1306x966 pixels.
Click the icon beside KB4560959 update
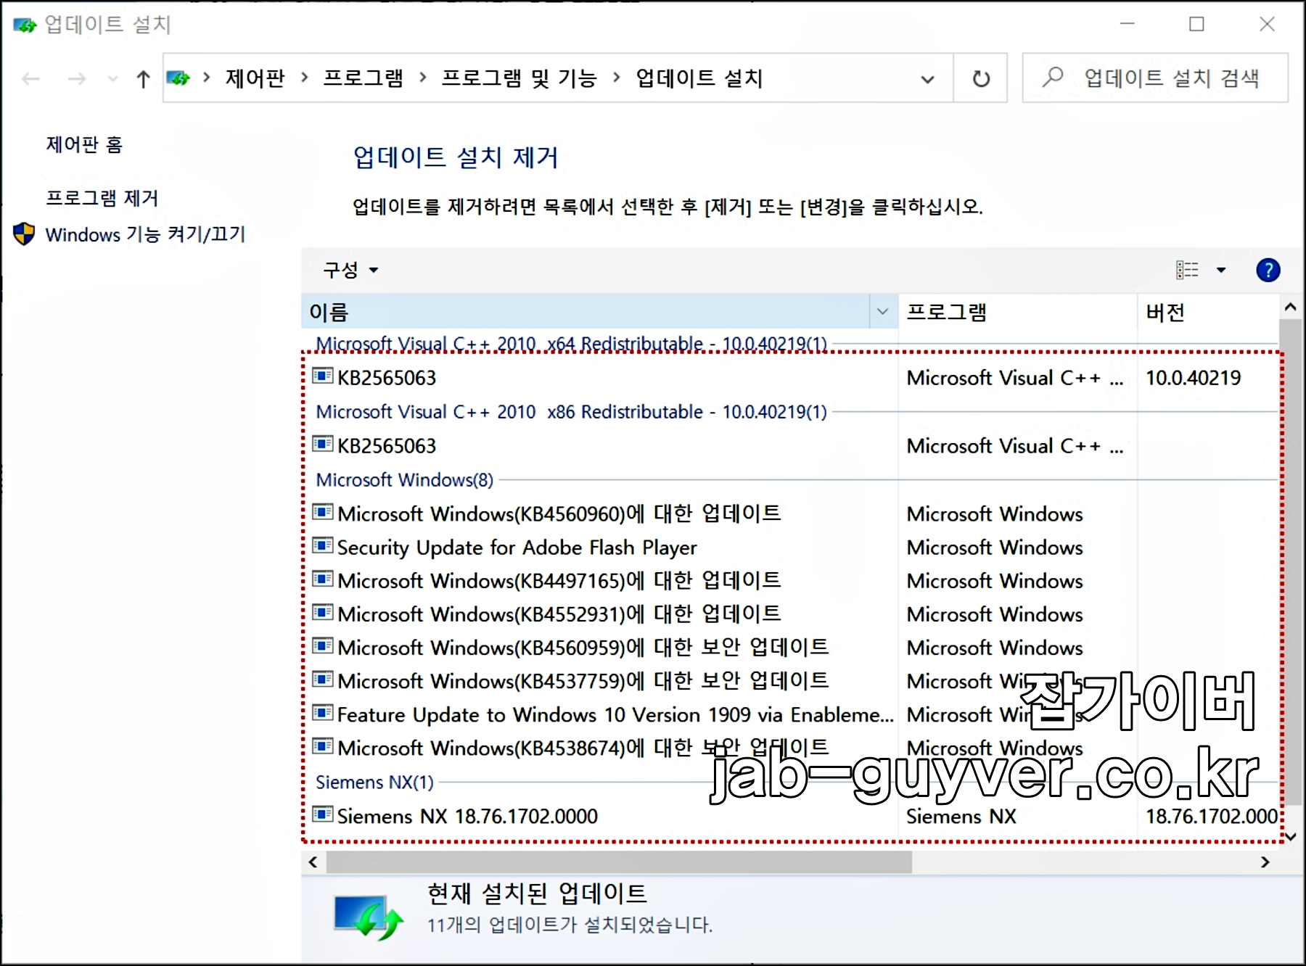click(323, 645)
